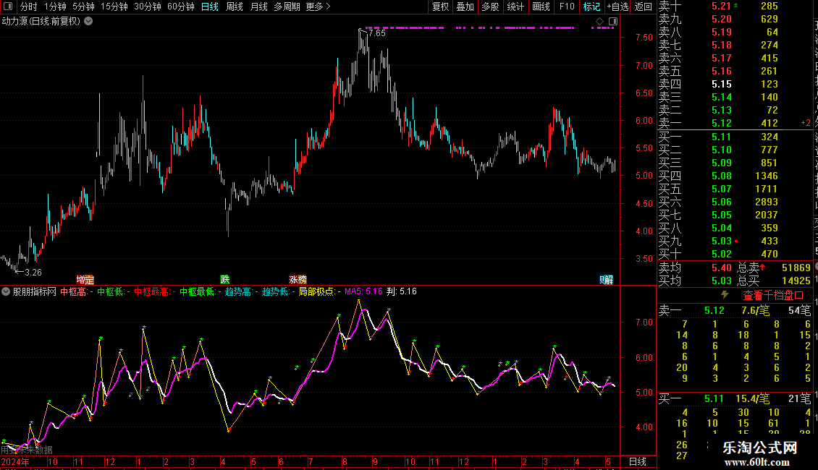Open the chart dropdown beside 动力源(日线,前复权)
This screenshot has width=818, height=470.
[x=89, y=22]
